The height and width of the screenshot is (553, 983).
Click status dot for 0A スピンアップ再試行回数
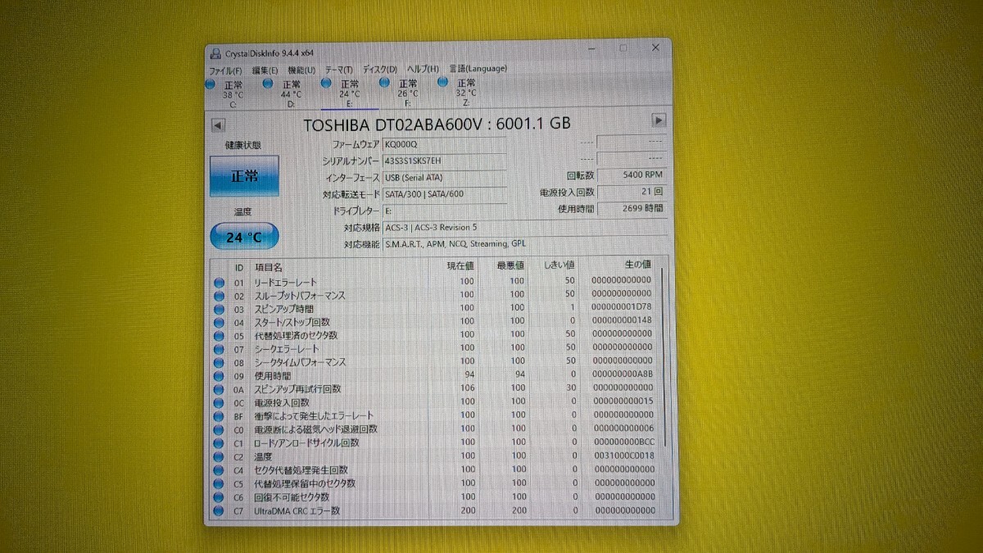(x=219, y=389)
